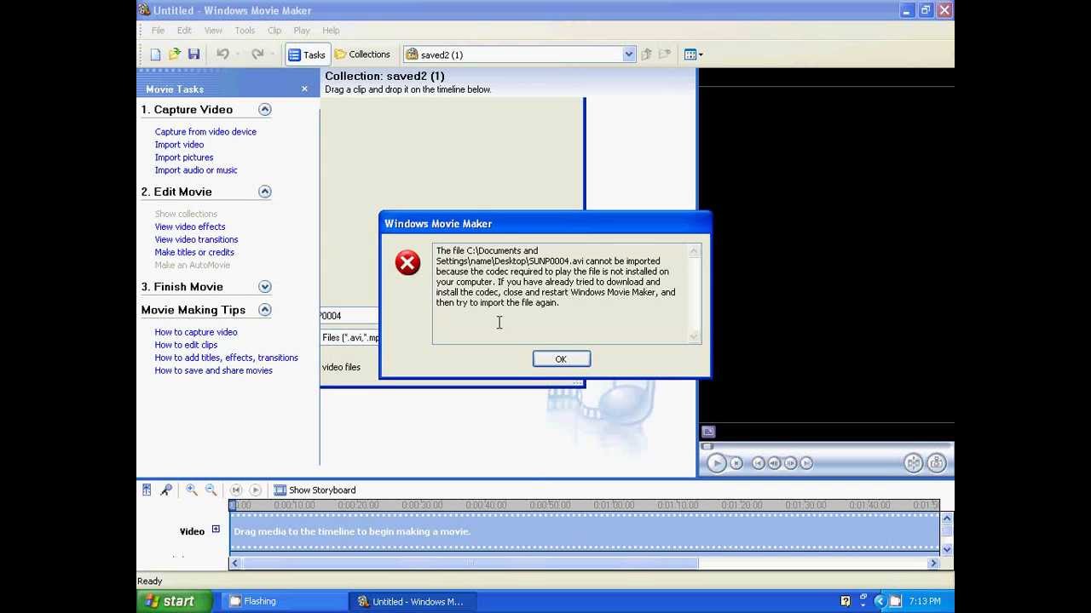Click the monitor Forward button
Screen dimensions: 1091x613
click(806, 463)
